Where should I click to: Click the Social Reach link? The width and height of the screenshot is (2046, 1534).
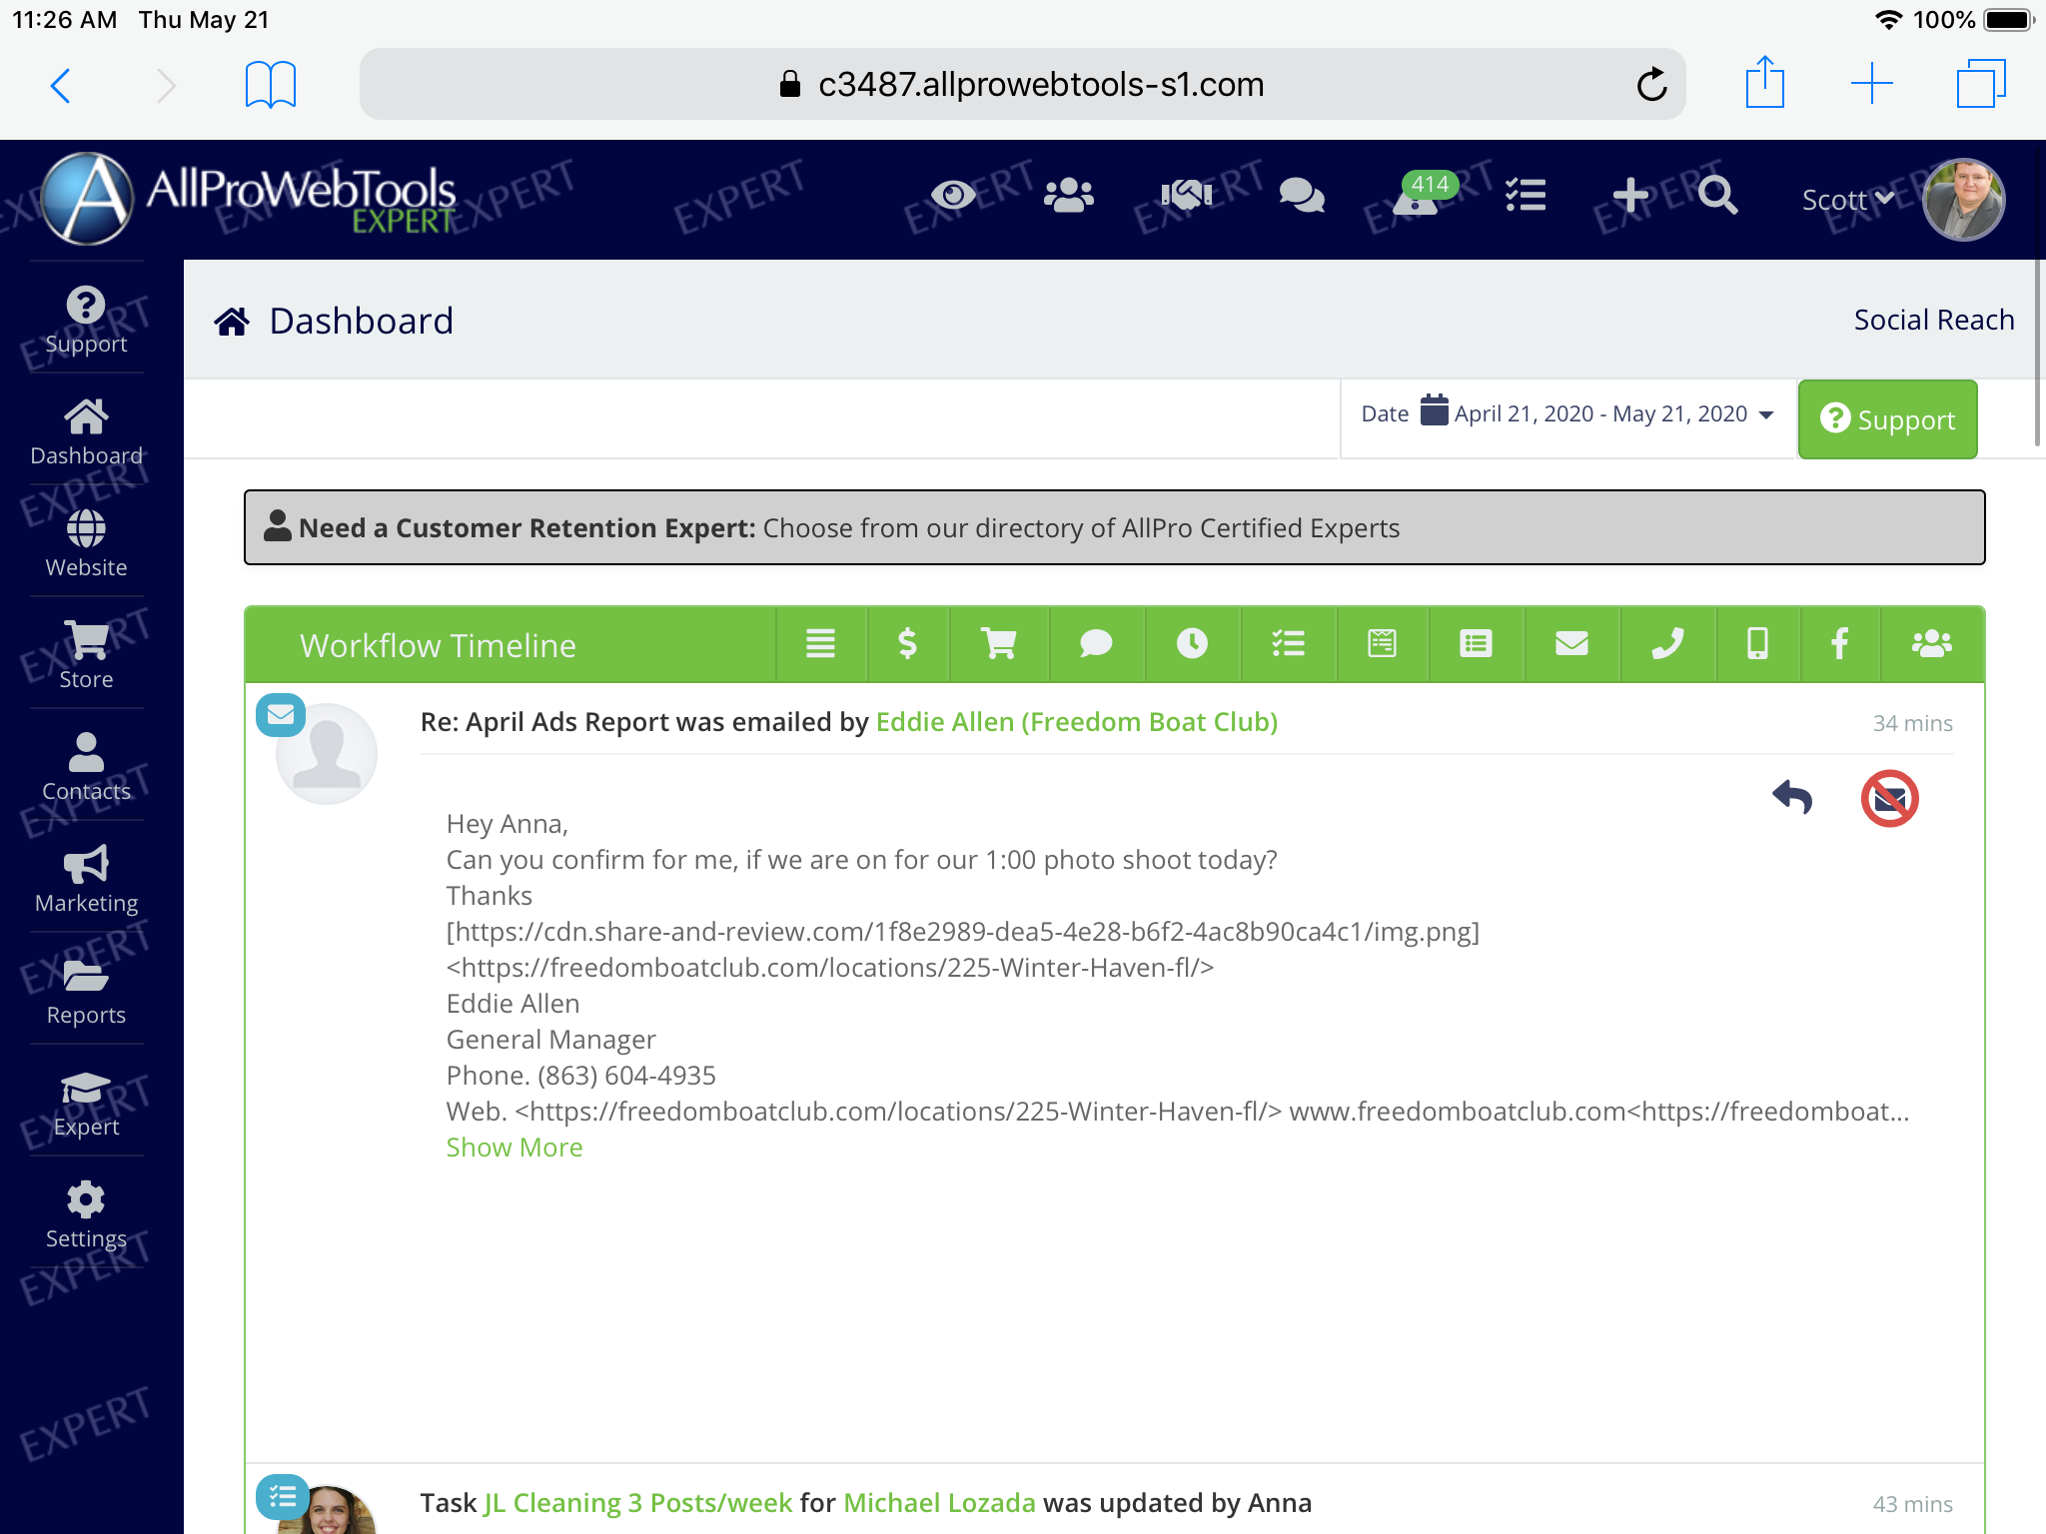1933,320
